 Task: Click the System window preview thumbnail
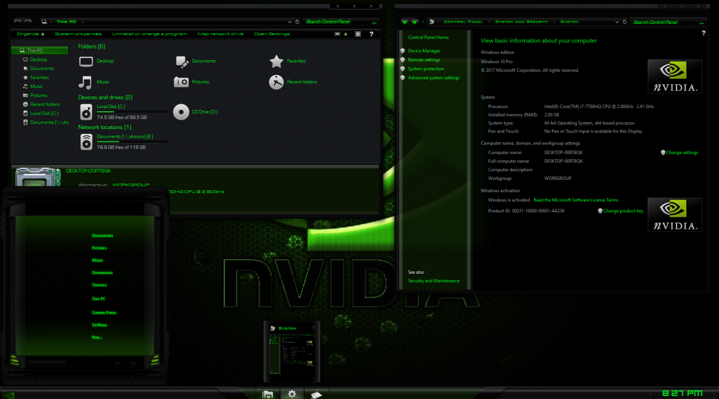coord(292,352)
